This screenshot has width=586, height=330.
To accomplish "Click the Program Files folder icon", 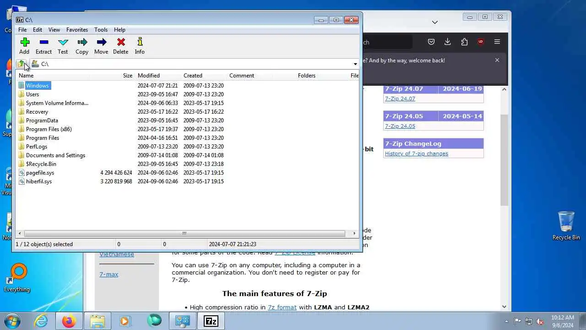I will pos(22,138).
